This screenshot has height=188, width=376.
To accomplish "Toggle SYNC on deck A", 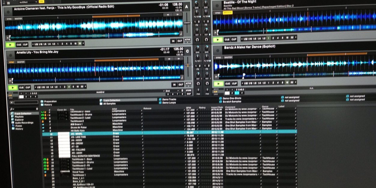I will (x=9, y=19).
